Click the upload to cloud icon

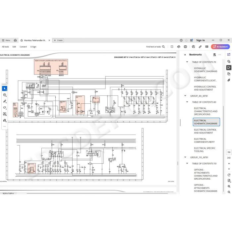coord(179,47)
